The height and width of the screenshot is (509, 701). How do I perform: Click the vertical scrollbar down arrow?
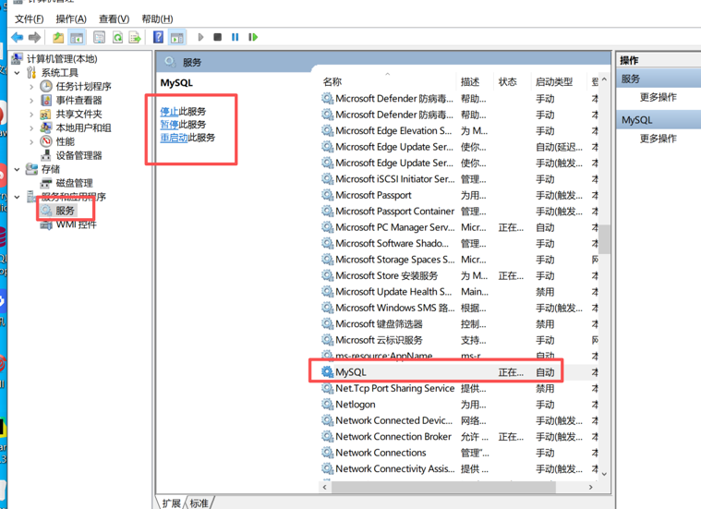[x=604, y=474]
